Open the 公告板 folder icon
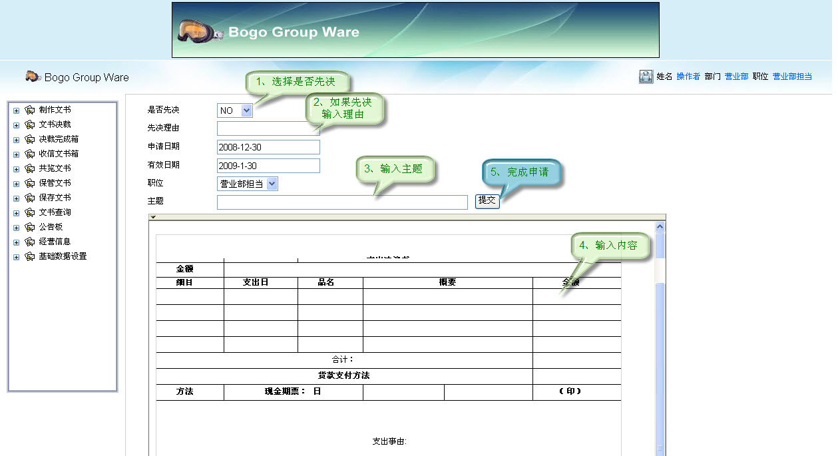 click(x=30, y=226)
